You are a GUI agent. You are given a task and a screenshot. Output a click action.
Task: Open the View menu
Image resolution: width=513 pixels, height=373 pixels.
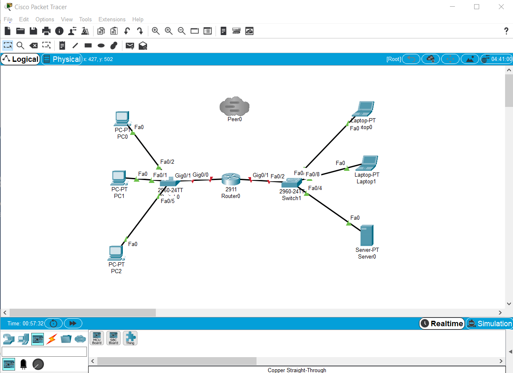click(67, 19)
